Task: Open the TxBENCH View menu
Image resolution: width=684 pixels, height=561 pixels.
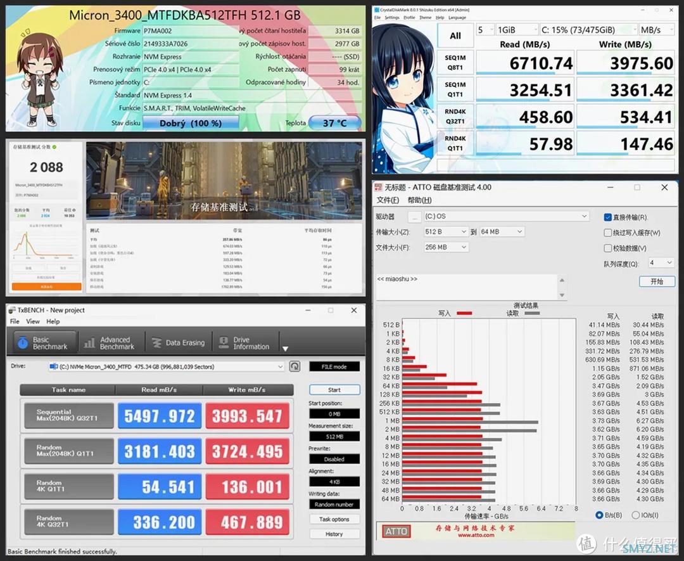Action: (33, 321)
